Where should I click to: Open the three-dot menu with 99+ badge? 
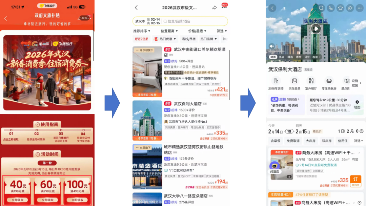(224, 8)
